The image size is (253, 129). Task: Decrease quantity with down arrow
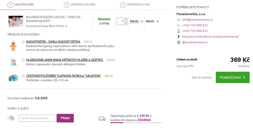click(x=126, y=23)
